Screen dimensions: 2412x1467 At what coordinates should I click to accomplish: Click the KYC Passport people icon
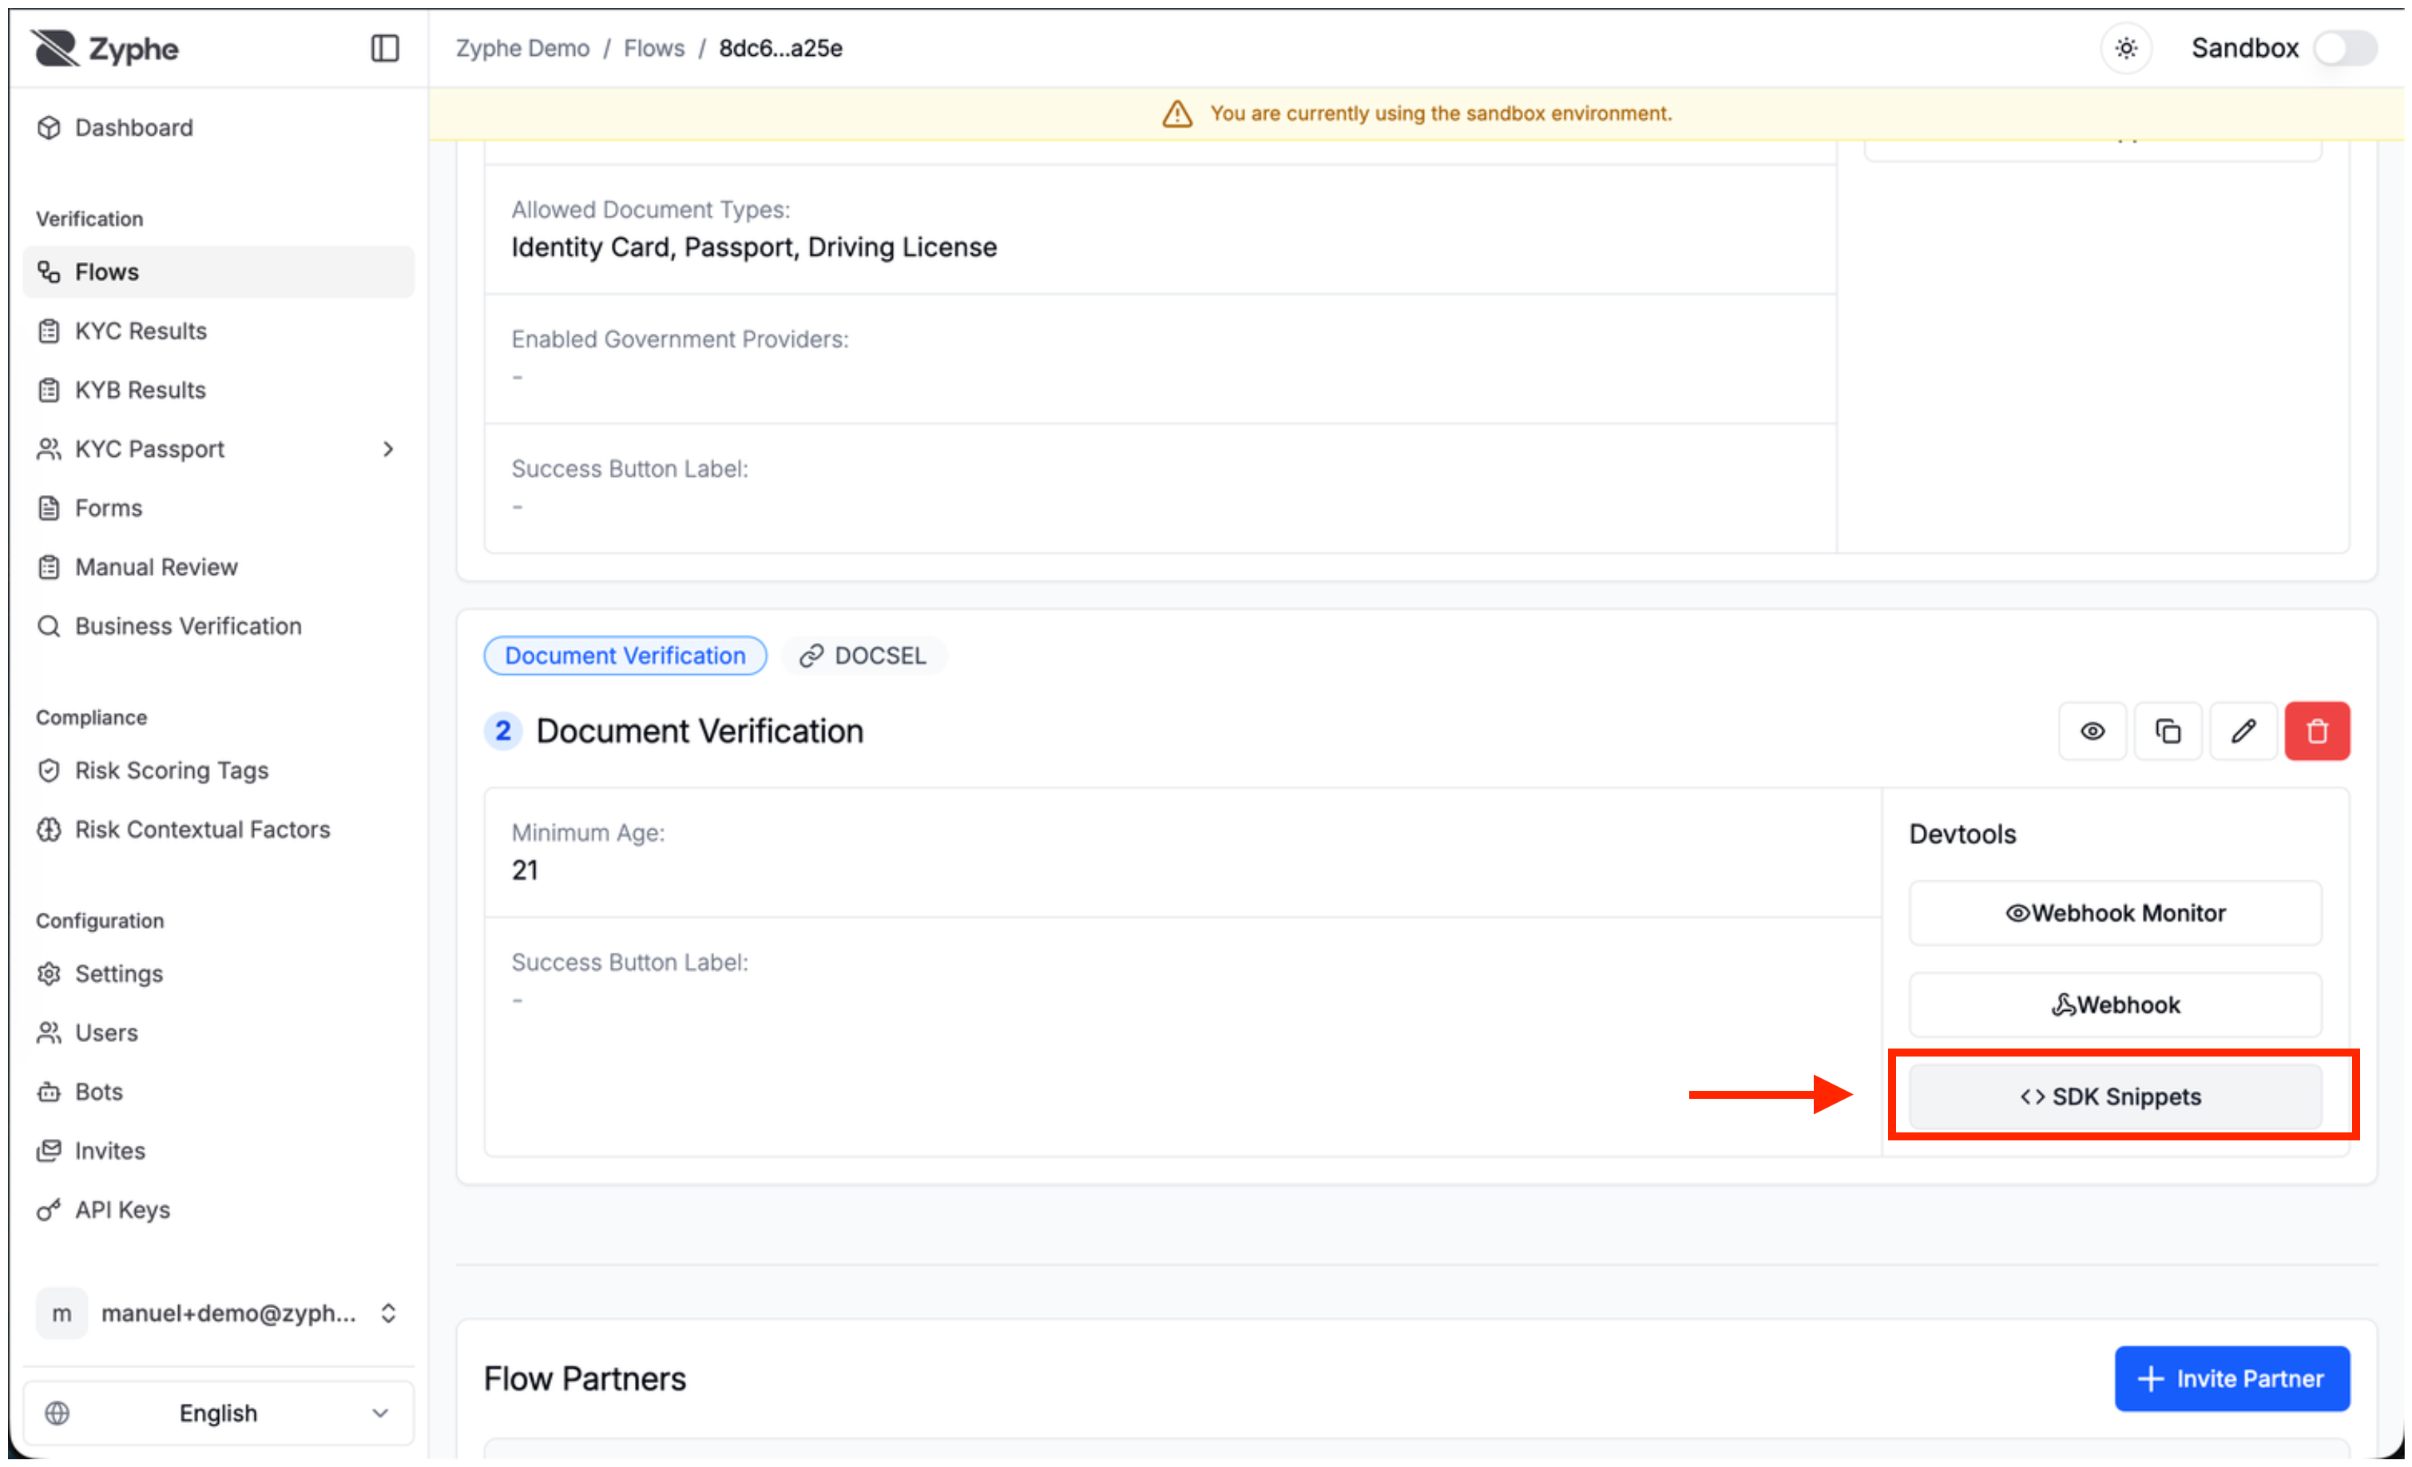49,448
